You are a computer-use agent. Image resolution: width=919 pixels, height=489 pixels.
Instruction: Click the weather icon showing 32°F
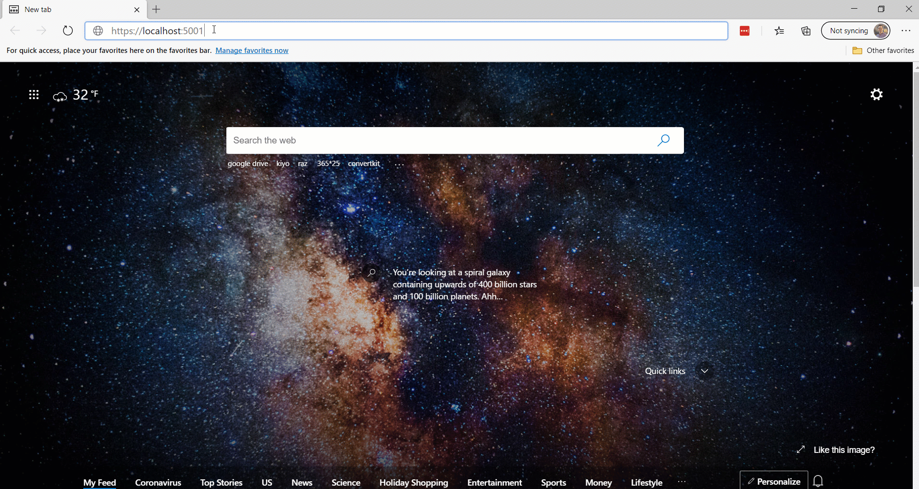pyautogui.click(x=59, y=96)
